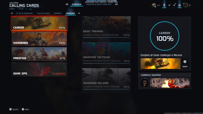Select the Hardened calling card category

coord(39,39)
